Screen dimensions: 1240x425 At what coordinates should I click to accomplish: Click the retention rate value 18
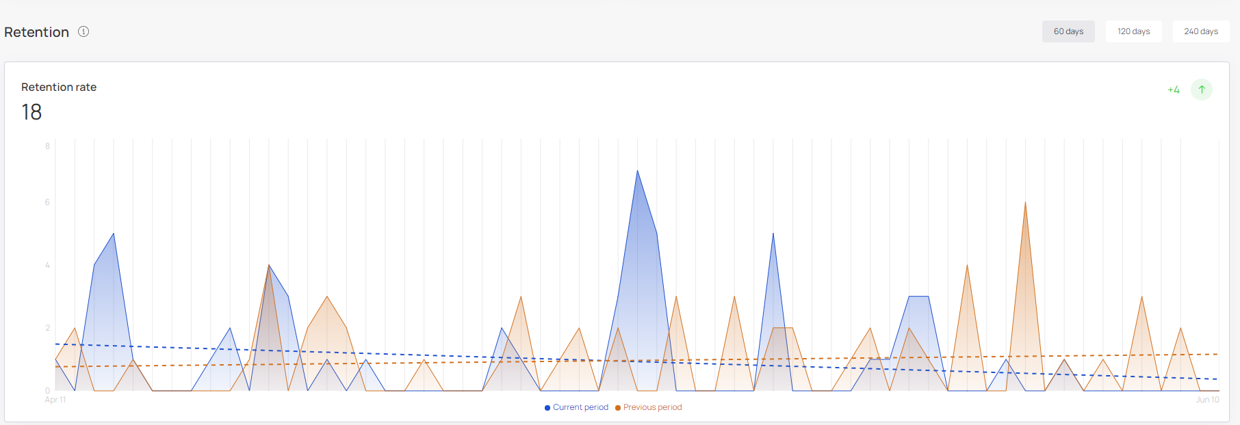(x=31, y=112)
